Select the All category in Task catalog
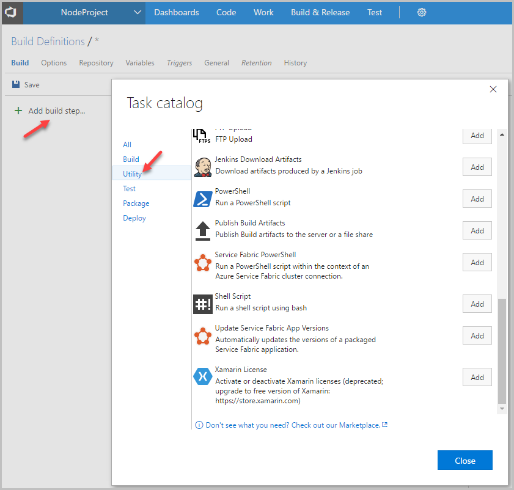 click(127, 145)
